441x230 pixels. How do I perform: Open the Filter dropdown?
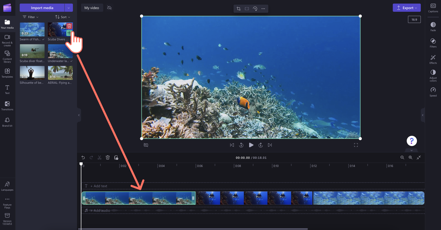[31, 17]
